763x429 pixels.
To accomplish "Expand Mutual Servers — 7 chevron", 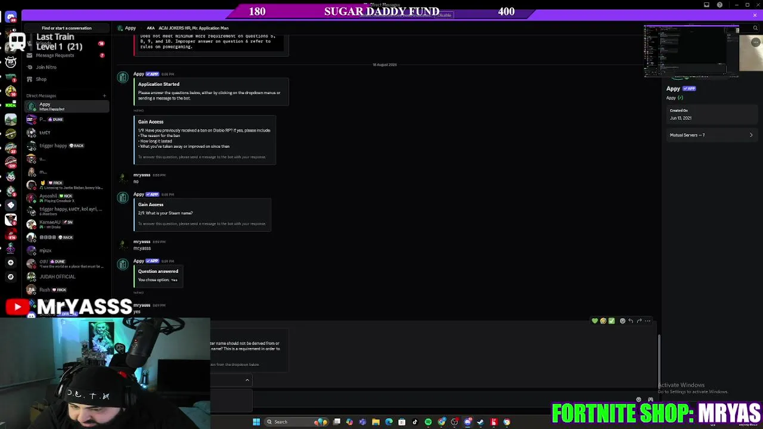I will coord(751,135).
